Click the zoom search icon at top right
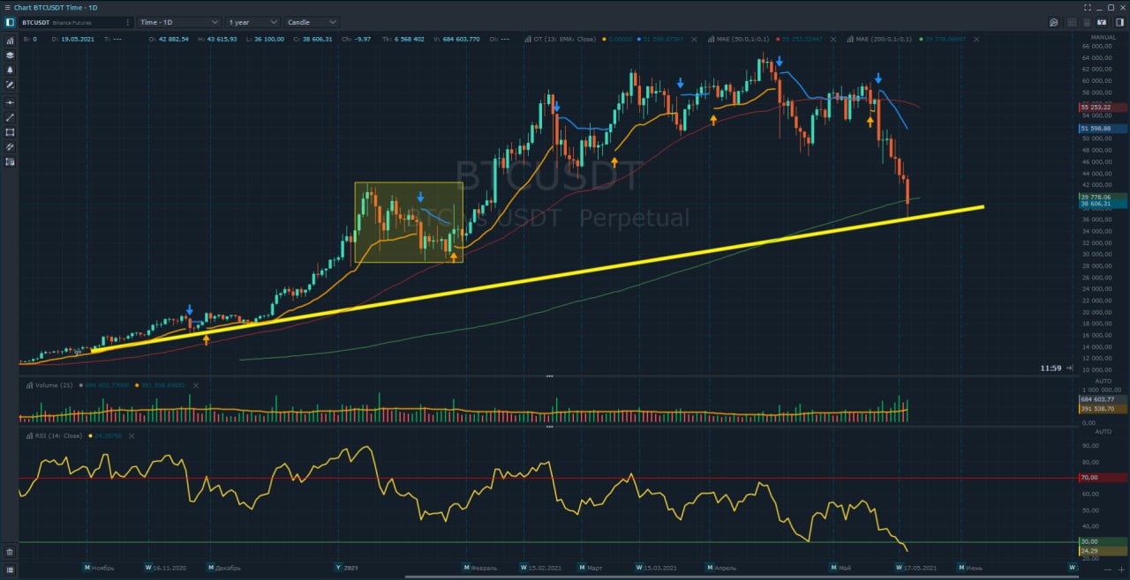 [x=1053, y=22]
